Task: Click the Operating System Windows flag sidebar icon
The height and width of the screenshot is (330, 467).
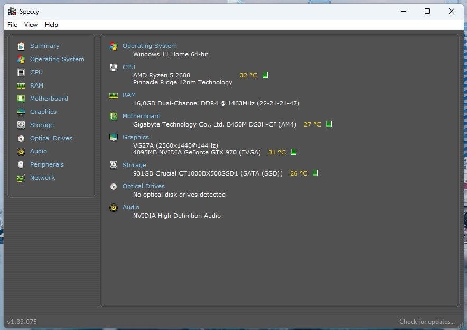Action: (x=21, y=59)
